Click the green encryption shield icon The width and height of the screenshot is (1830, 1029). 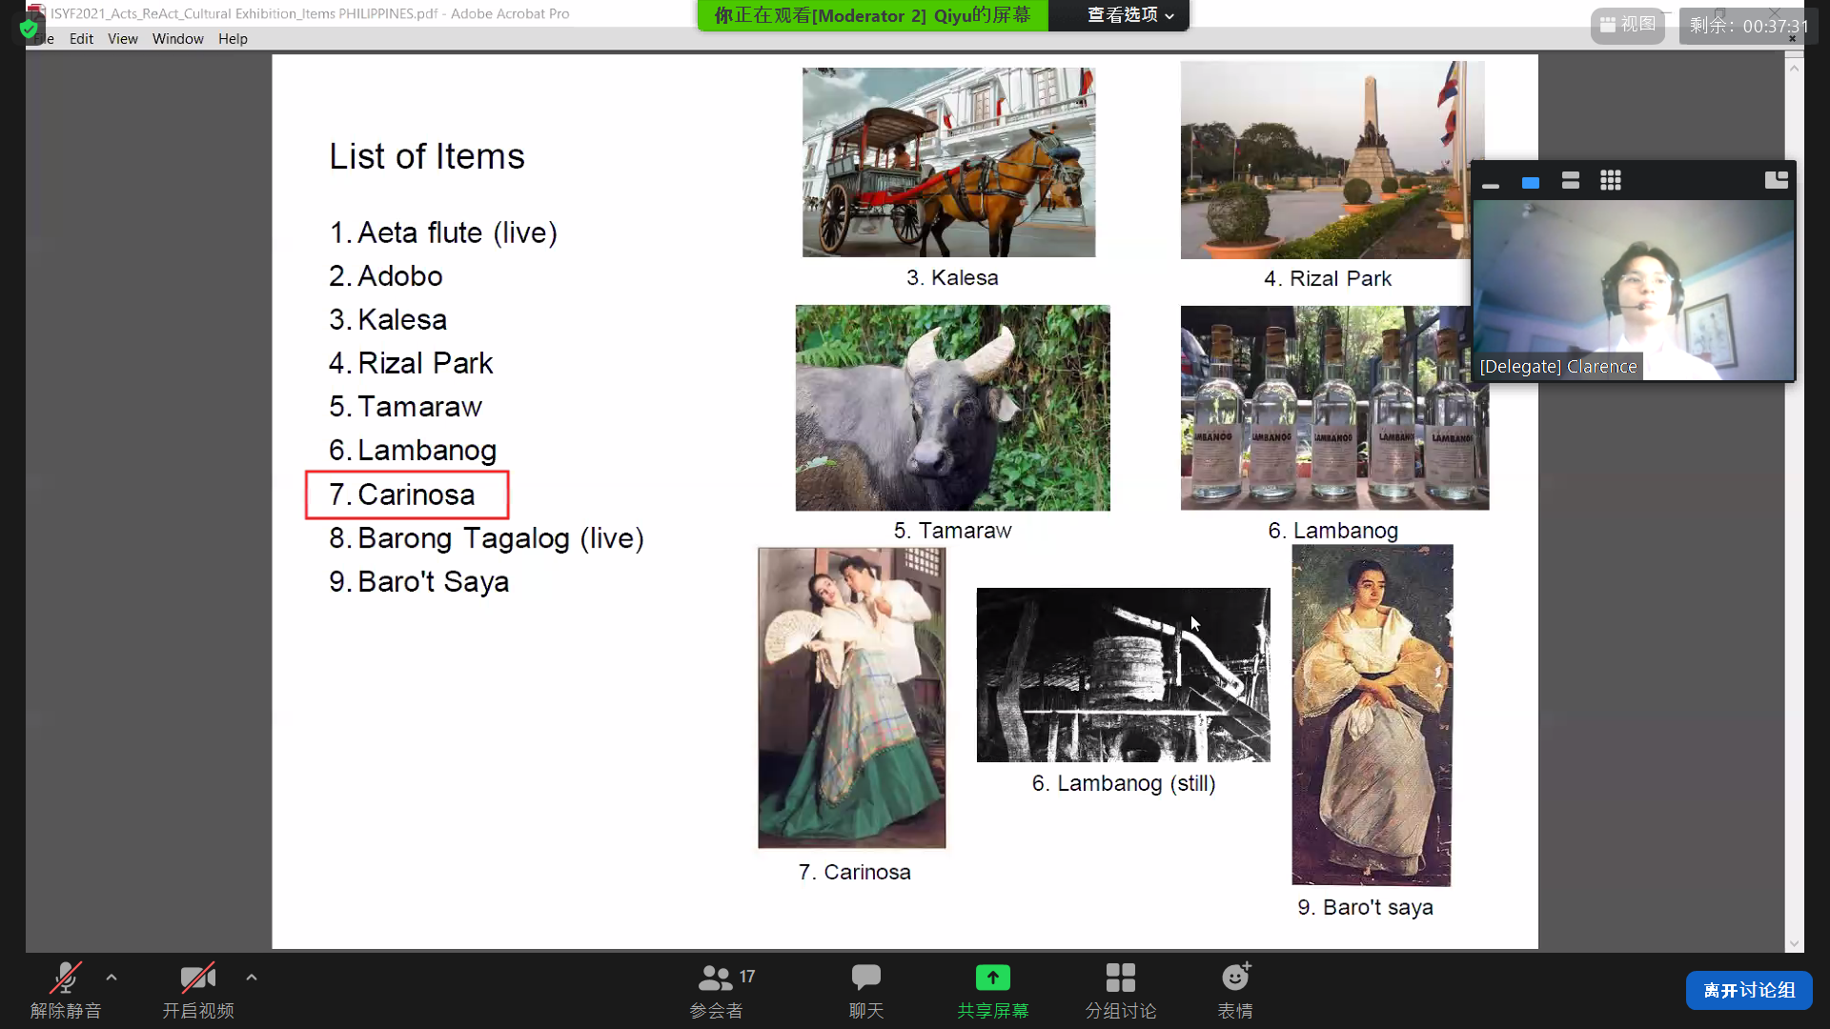[x=30, y=30]
